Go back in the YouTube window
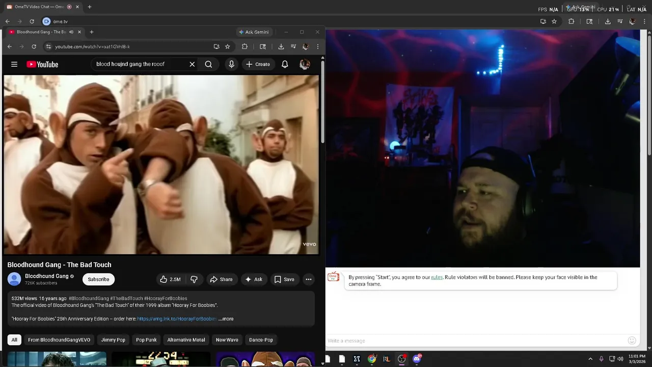 [x=9, y=46]
